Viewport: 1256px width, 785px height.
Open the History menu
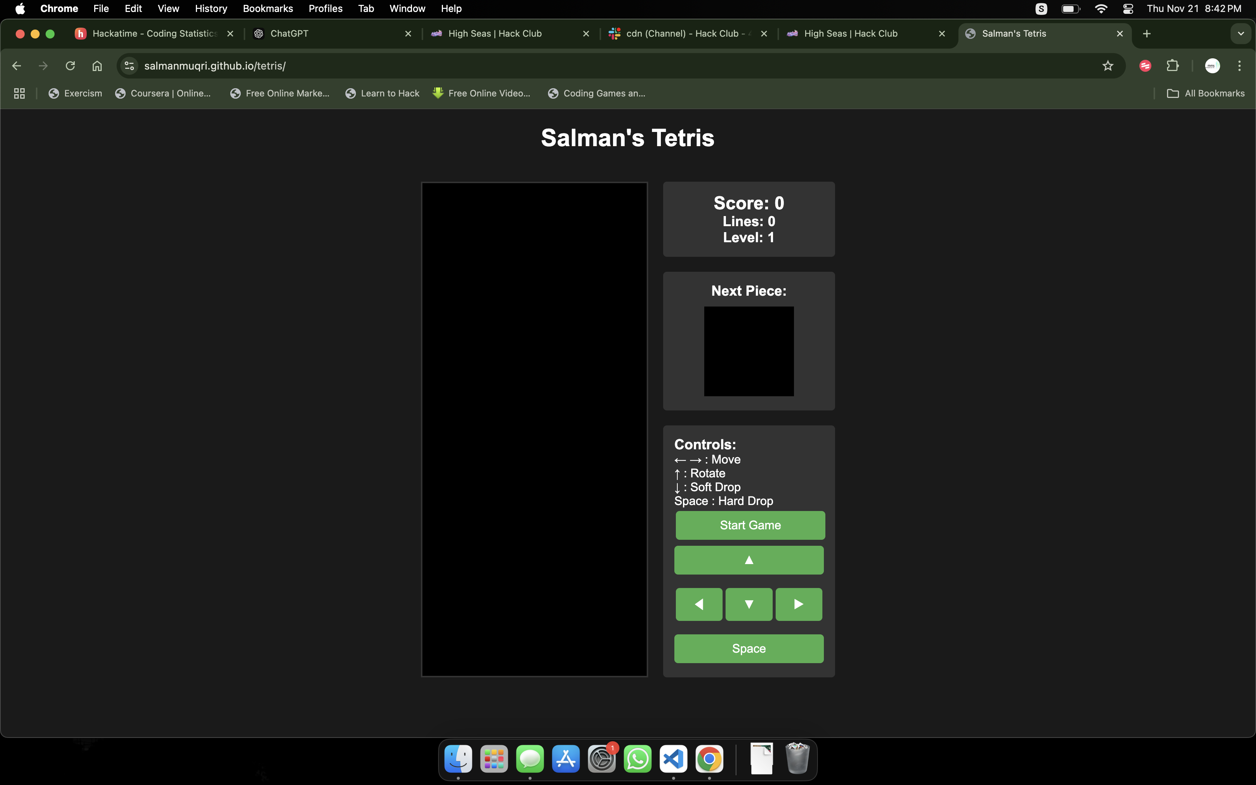tap(211, 9)
